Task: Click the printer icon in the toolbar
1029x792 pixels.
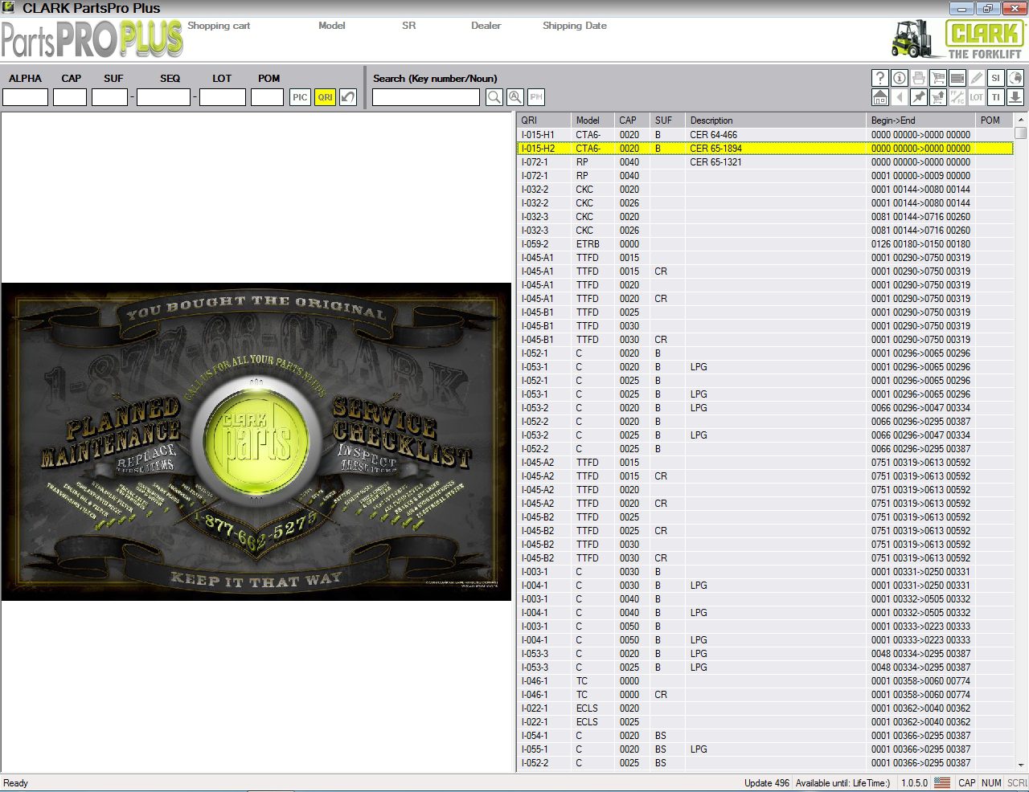Action: (x=919, y=78)
